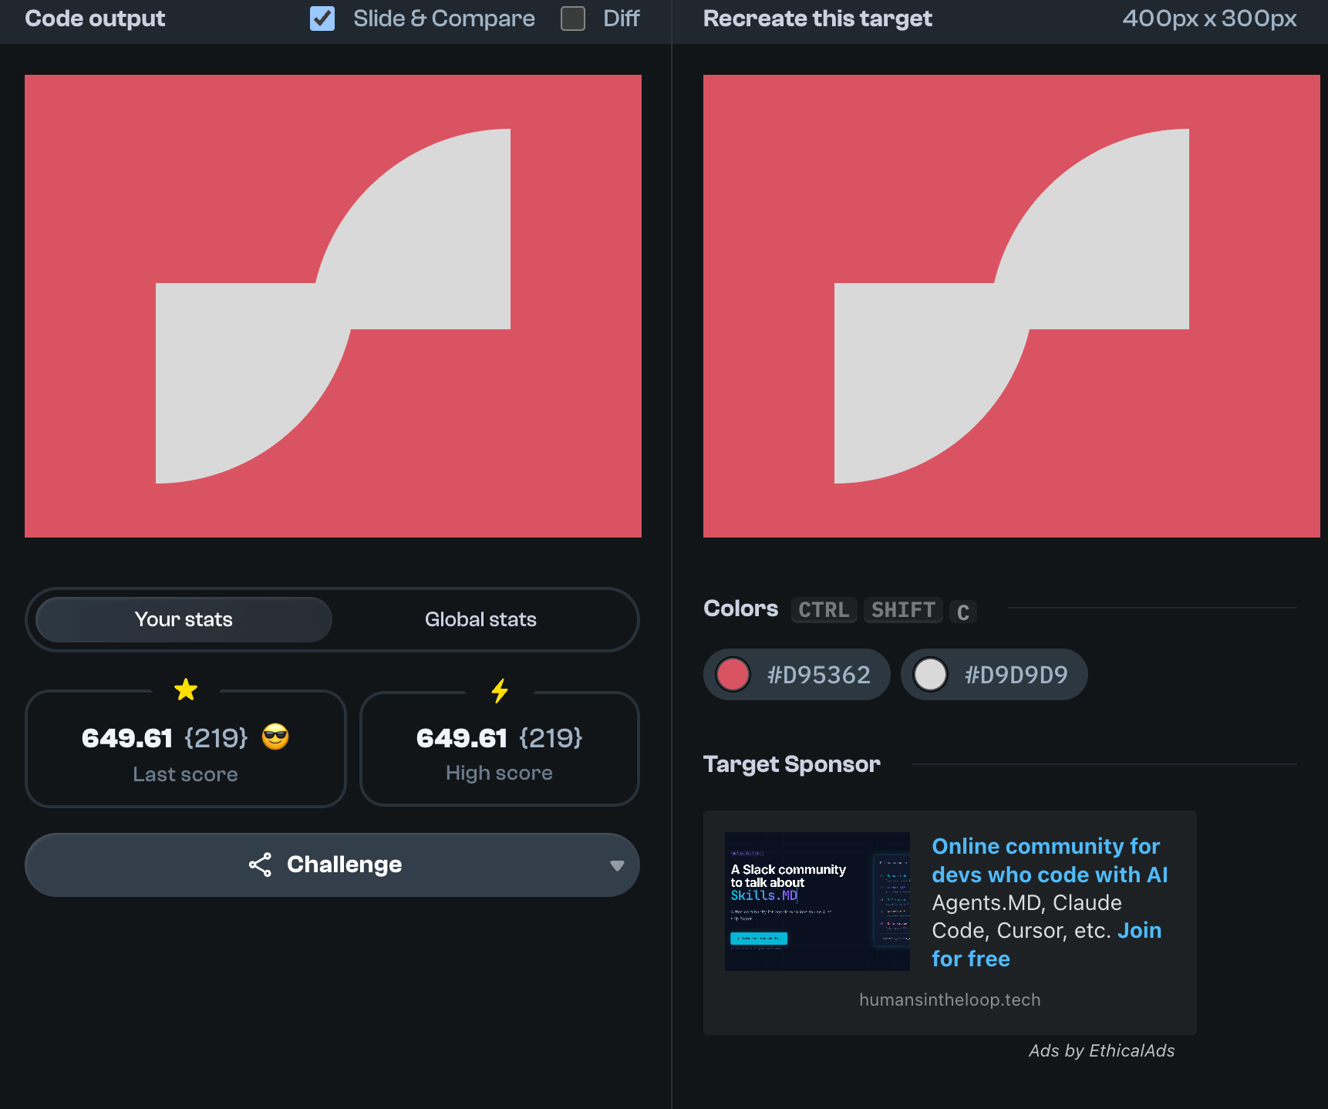Screen dimensions: 1328x1109
Task: Enable the Slide & Compare checkbox
Action: [322, 19]
